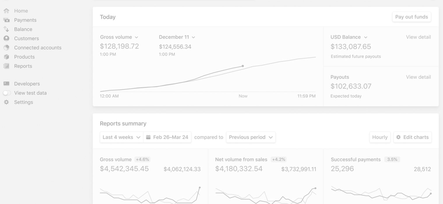The image size is (443, 204).
Task: Click the Developers terminal icon
Action: tap(6, 84)
